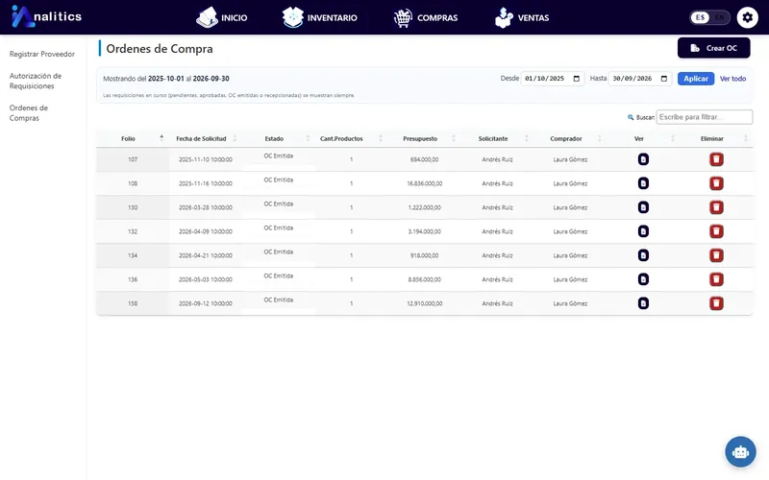Screen dimensions: 769x480
Task: Delete order folio 132 with trash icon
Action: (x=716, y=231)
